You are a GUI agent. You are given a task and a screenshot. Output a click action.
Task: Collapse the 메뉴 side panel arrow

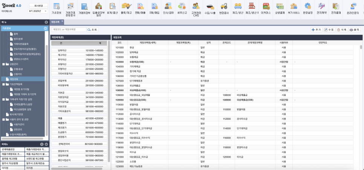46,22
